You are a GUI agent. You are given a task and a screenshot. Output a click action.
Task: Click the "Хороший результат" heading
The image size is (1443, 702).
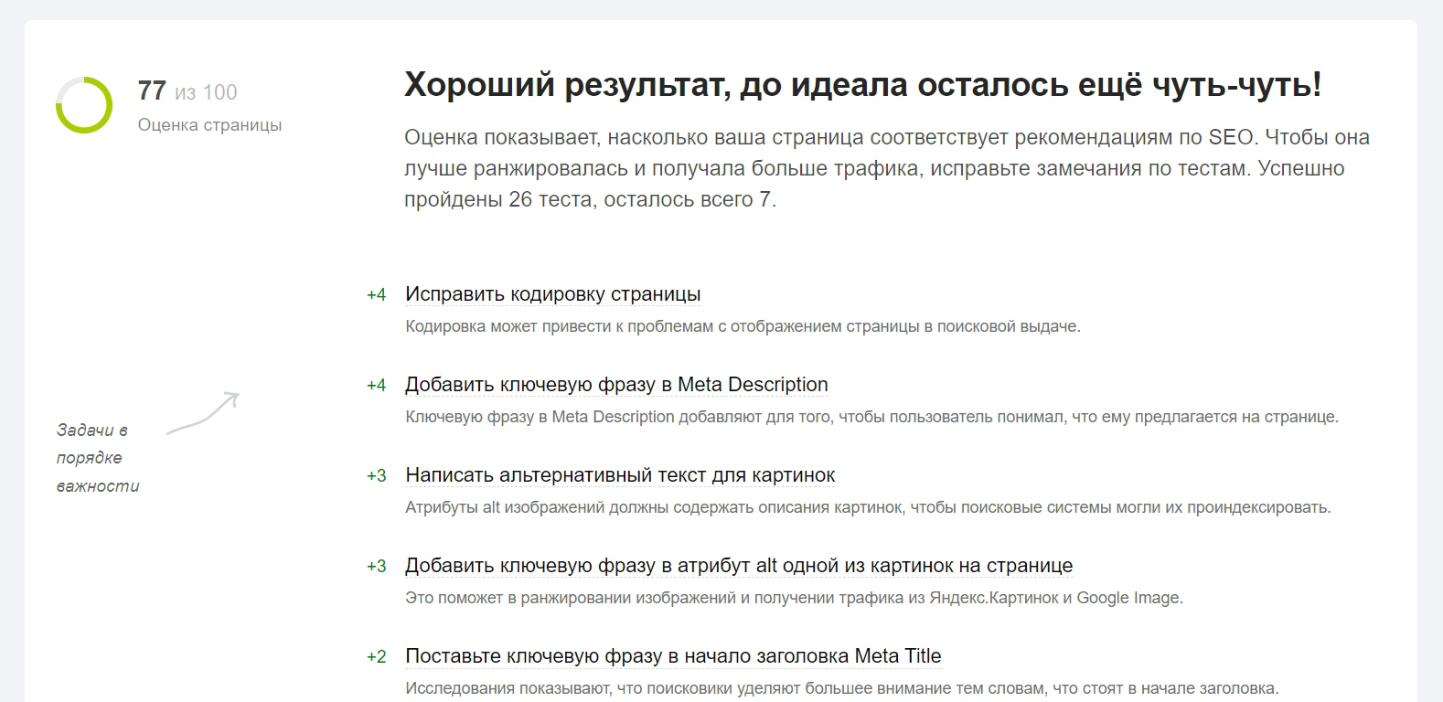862,85
